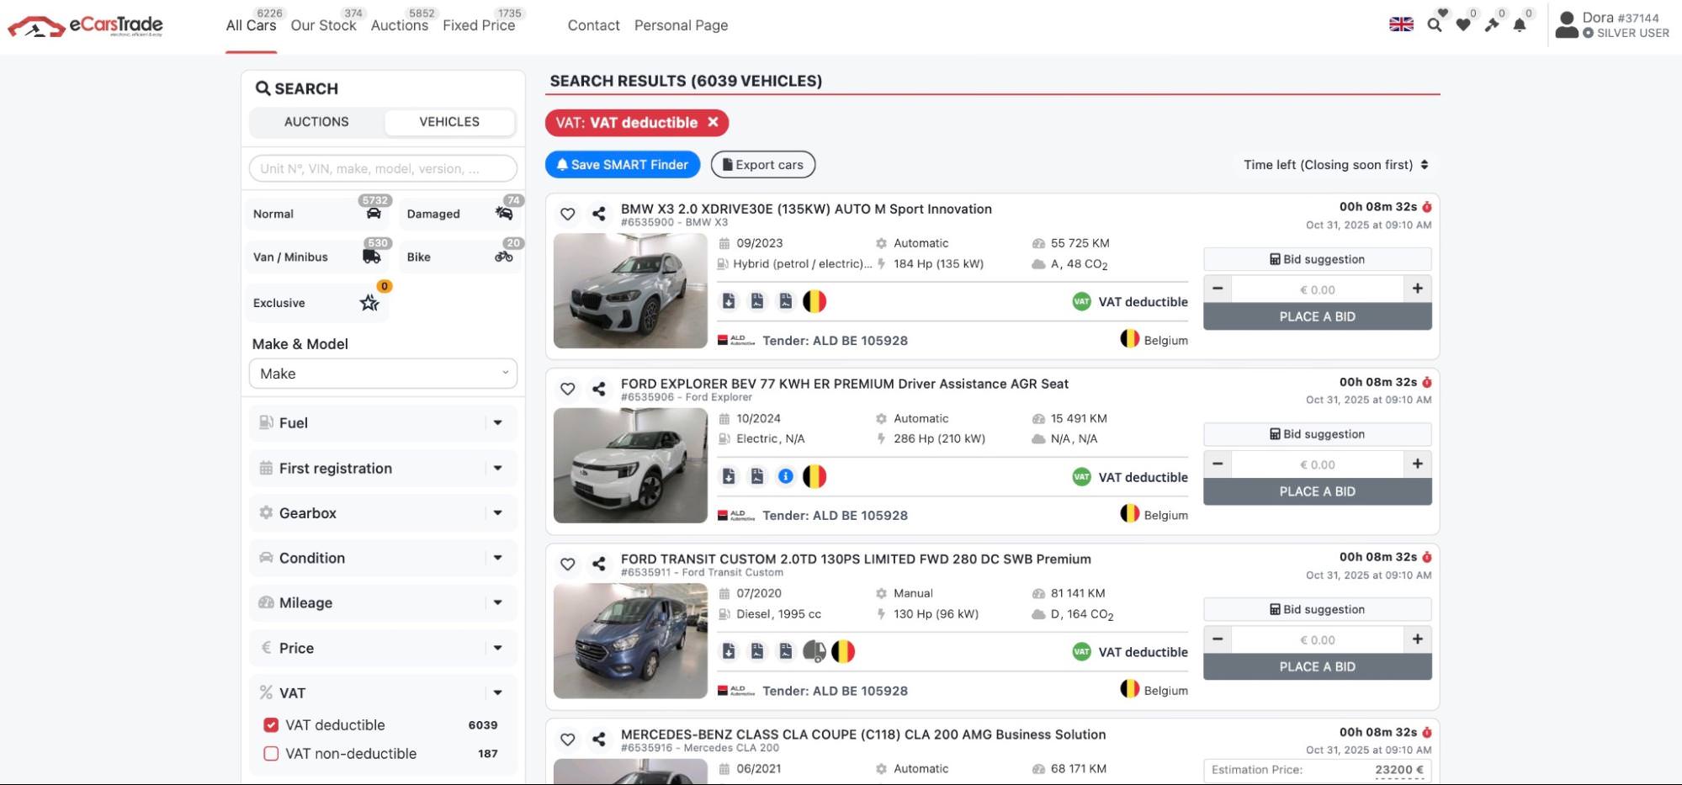The height and width of the screenshot is (785, 1682).
Task: Expand the Fuel filter section
Action: pyautogui.click(x=383, y=423)
